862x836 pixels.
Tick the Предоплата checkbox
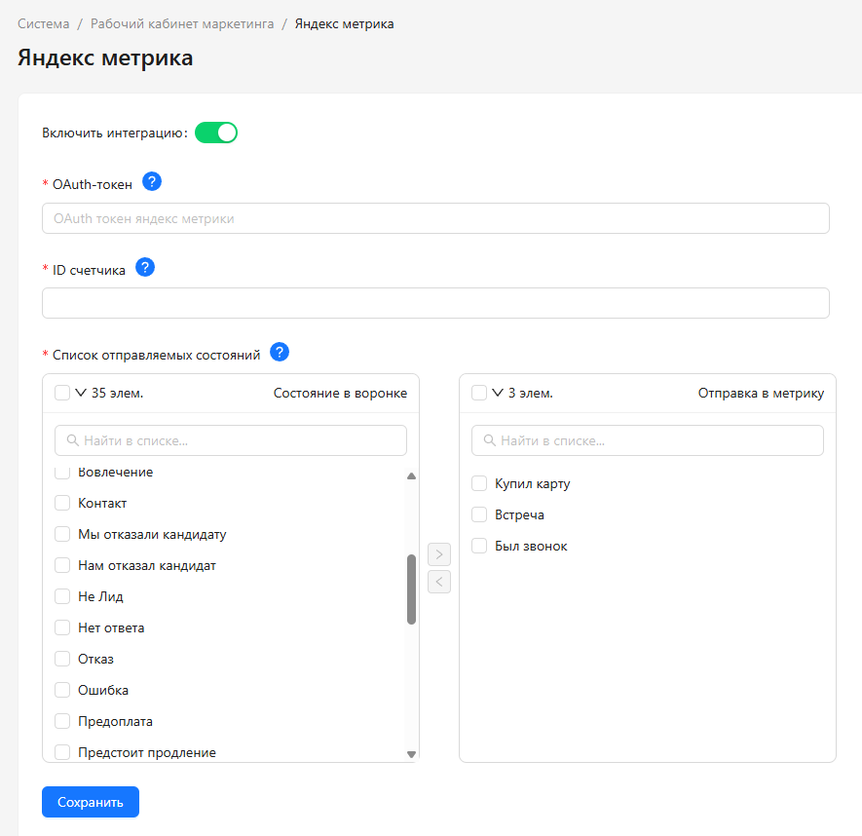(62, 721)
